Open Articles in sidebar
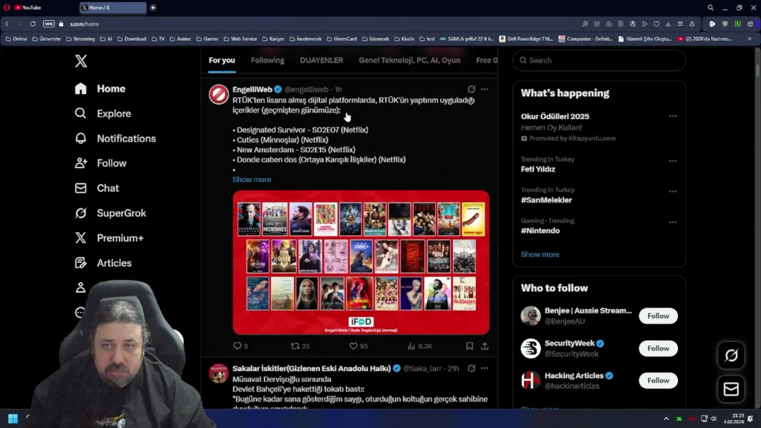Screen dimensions: 761x428 103,263
